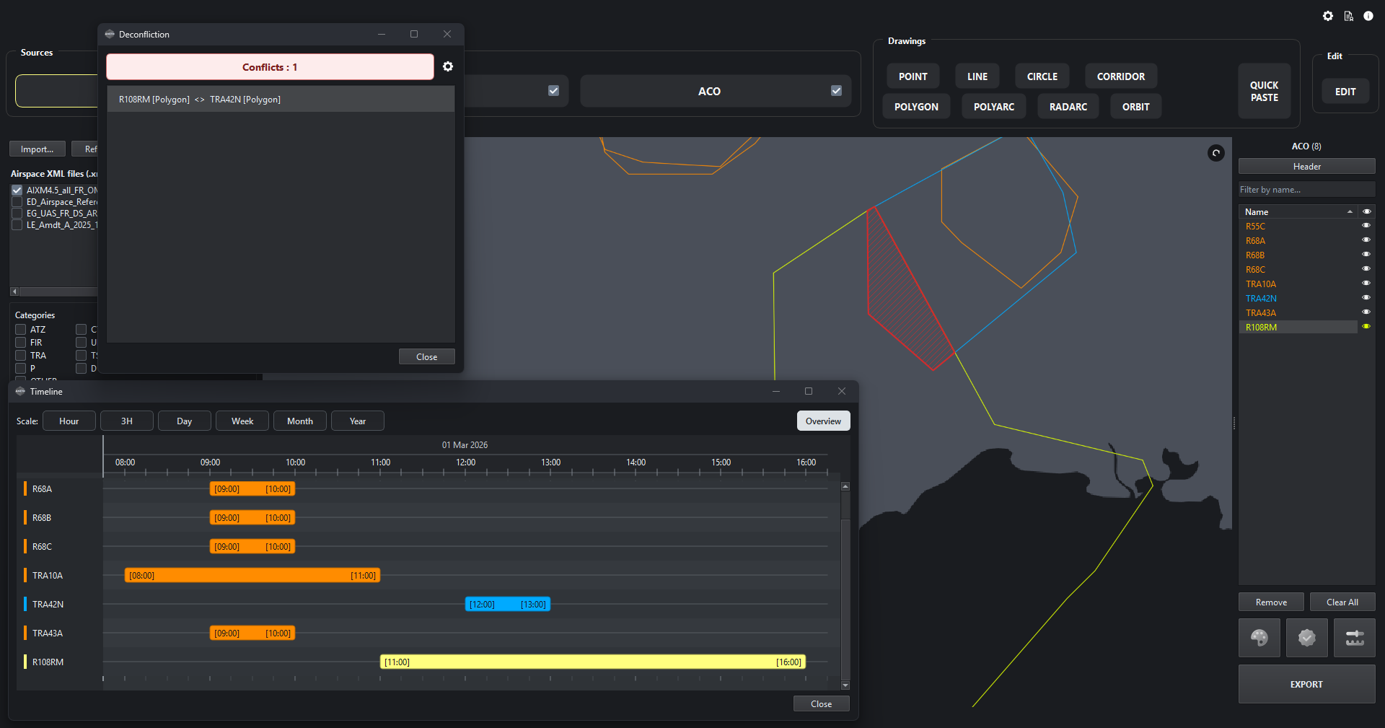The image size is (1385, 728).
Task: Click the EXPORT button
Action: point(1307,684)
